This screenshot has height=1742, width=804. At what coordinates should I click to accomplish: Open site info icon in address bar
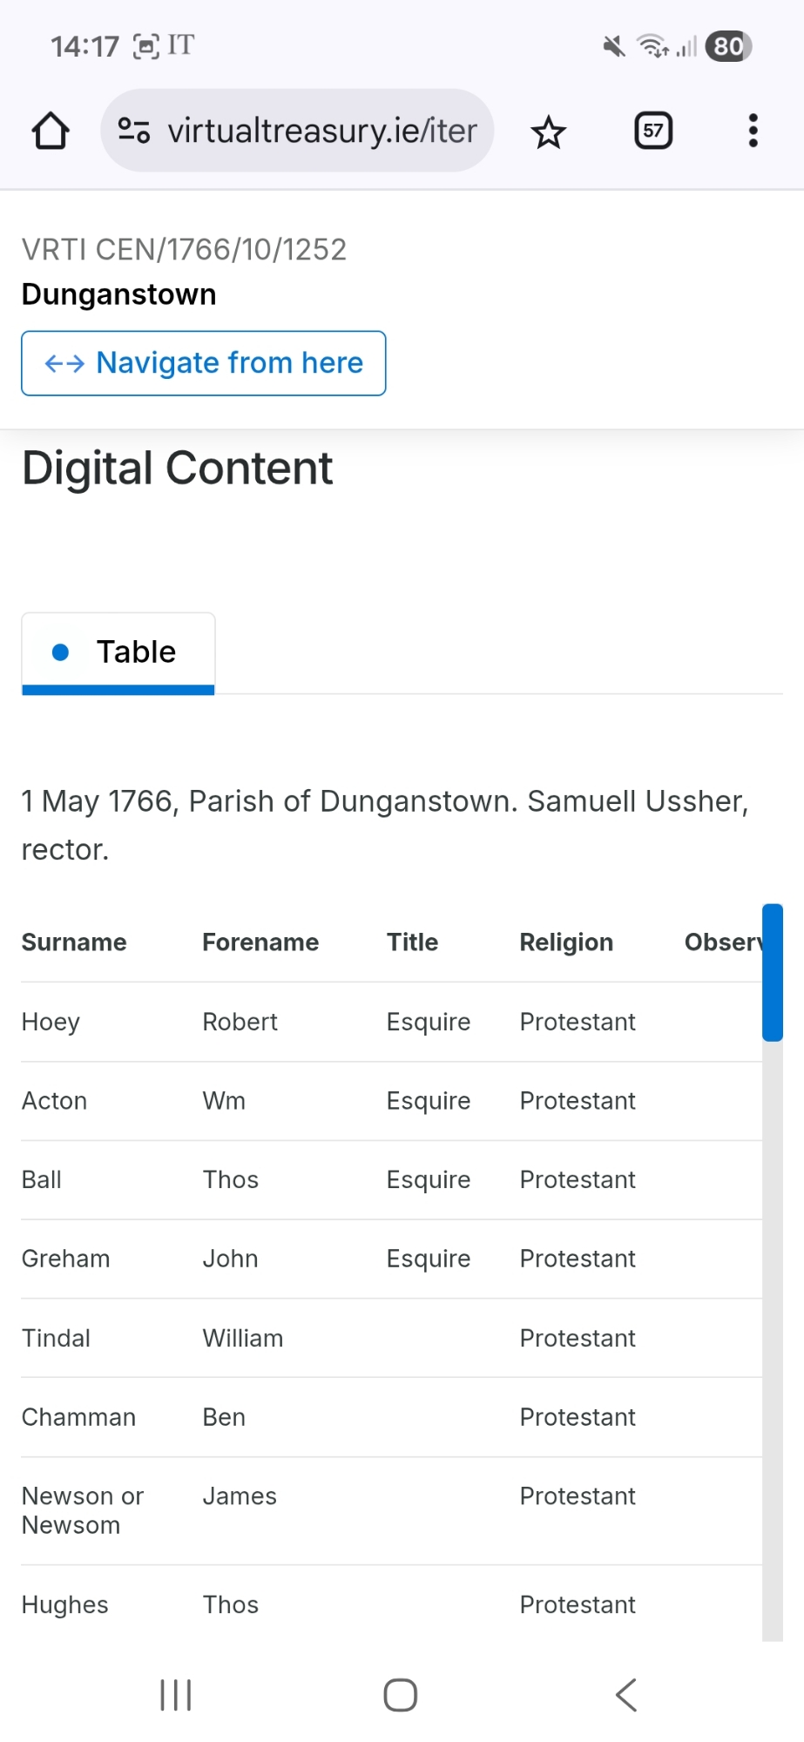134,131
